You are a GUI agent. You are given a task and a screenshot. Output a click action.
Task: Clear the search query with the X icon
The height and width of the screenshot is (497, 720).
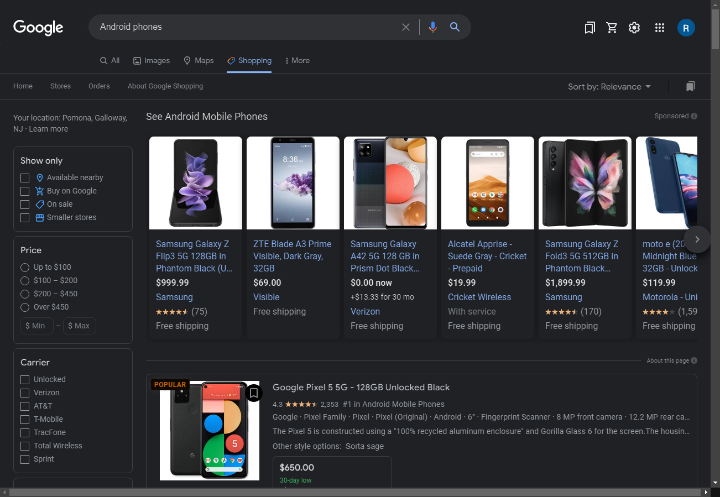406,27
